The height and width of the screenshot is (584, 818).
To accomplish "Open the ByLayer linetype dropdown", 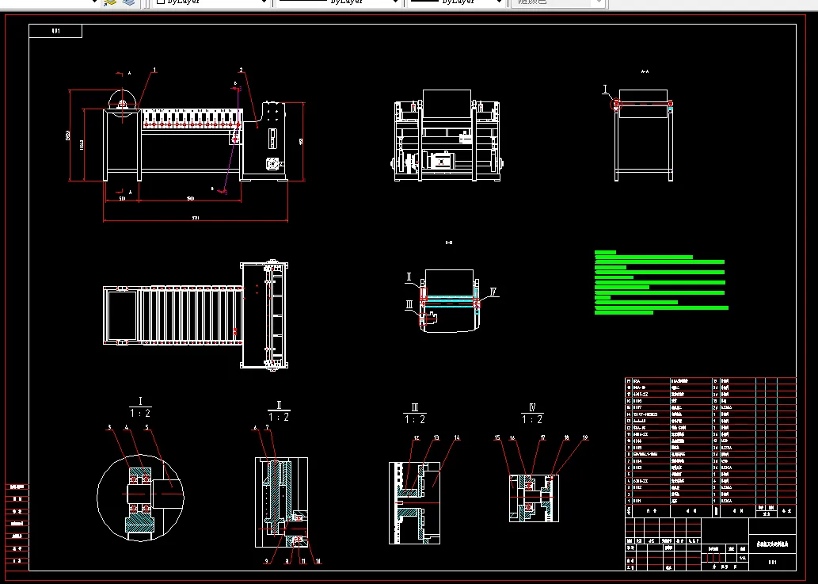I will 337,2.
